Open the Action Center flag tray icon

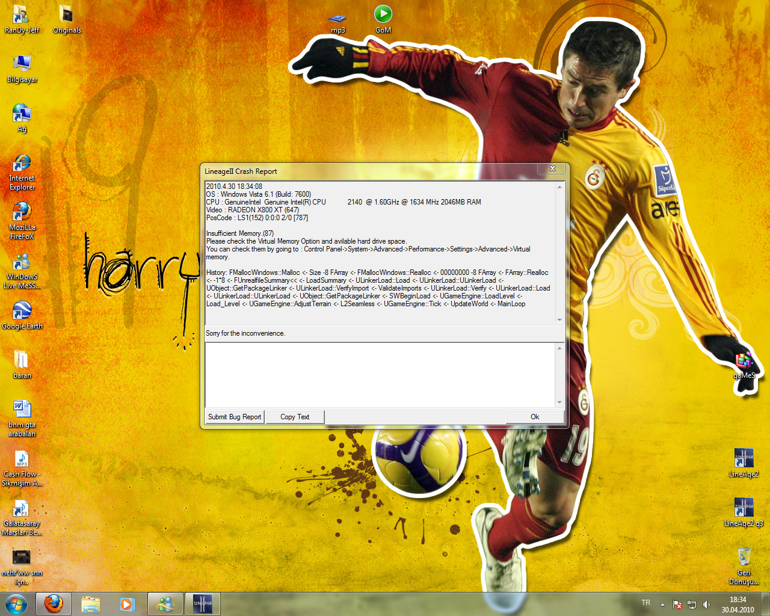pos(677,604)
